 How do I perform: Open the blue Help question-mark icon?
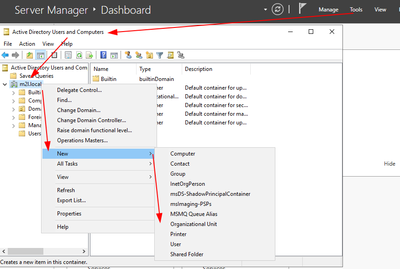click(103, 55)
